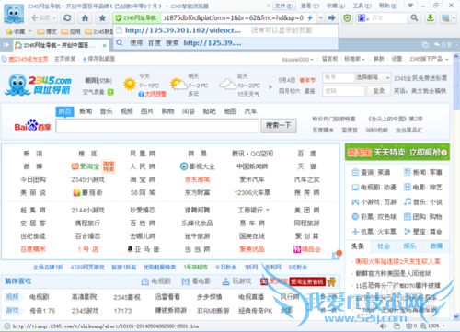
Task: Open the 文件(F) menu
Action: click(284, 6)
